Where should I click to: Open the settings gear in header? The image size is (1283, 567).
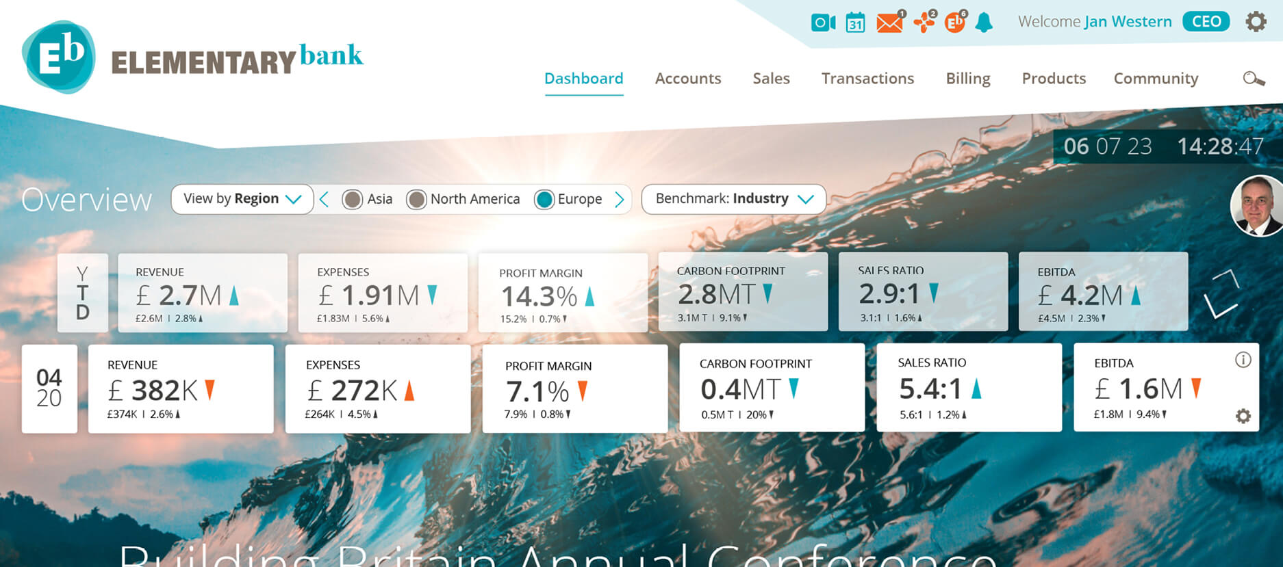[1256, 22]
